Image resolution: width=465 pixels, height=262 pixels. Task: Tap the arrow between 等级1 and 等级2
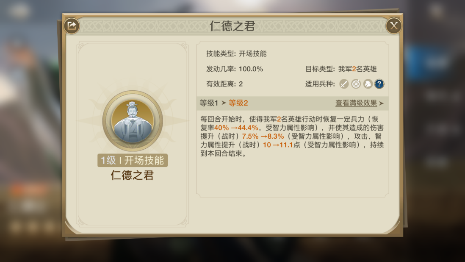point(224,103)
